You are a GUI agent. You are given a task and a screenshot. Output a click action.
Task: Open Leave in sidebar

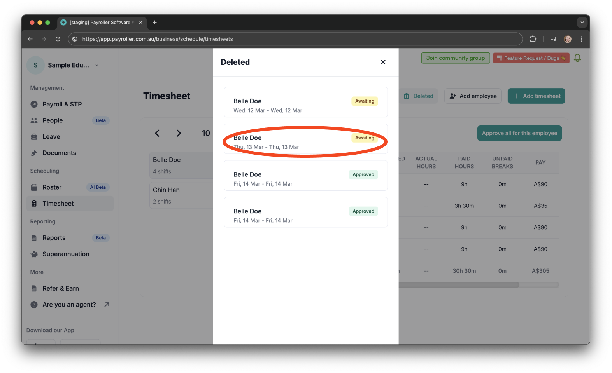[x=70, y=137]
